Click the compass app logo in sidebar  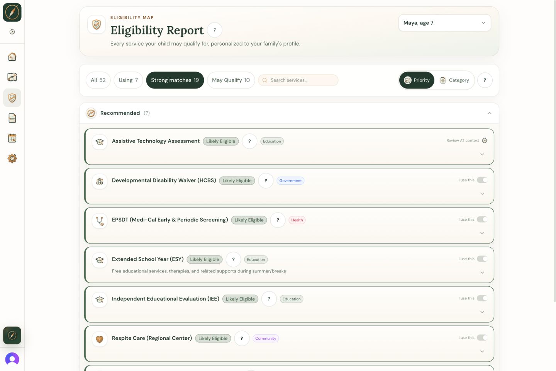pos(12,12)
